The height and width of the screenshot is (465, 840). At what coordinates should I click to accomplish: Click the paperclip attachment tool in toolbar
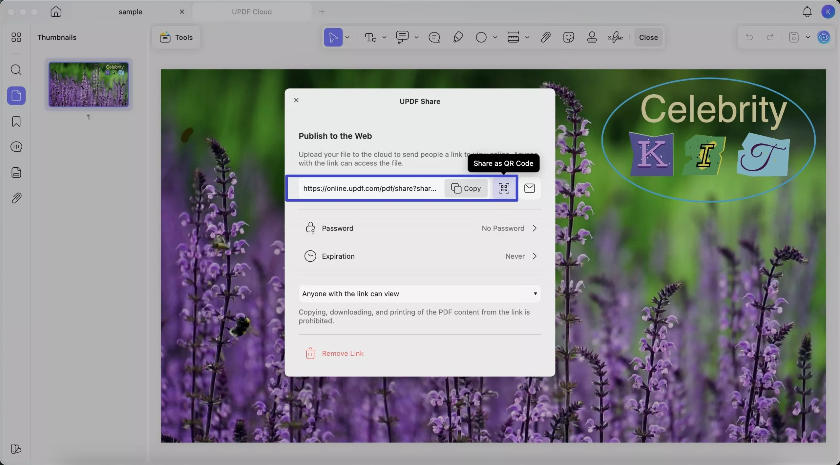[545, 37]
